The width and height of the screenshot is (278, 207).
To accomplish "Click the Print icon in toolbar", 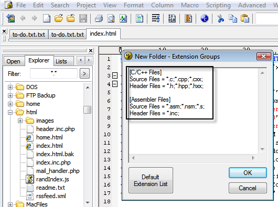I will point(99,18).
